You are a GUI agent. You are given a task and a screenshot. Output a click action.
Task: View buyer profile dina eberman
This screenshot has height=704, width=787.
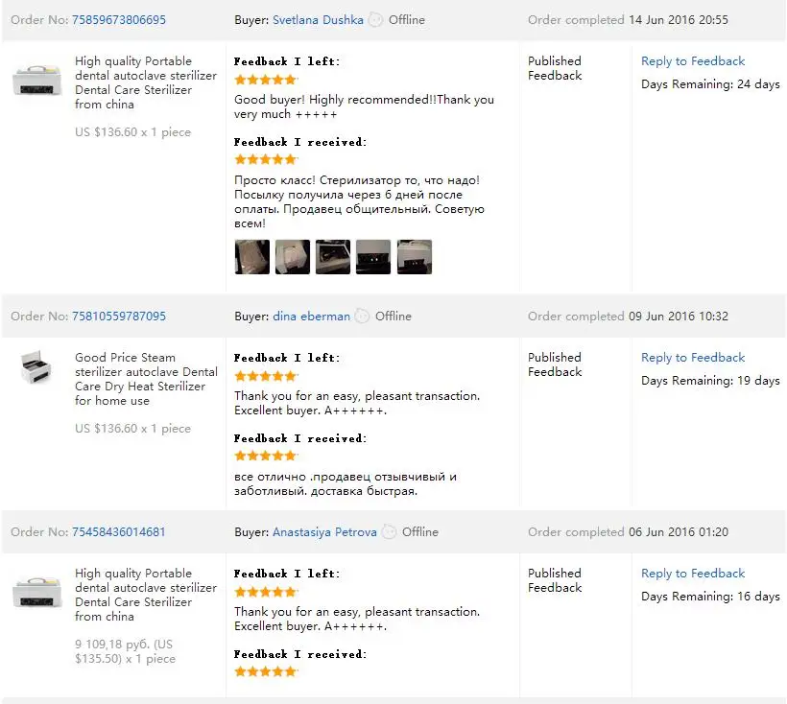pos(311,317)
